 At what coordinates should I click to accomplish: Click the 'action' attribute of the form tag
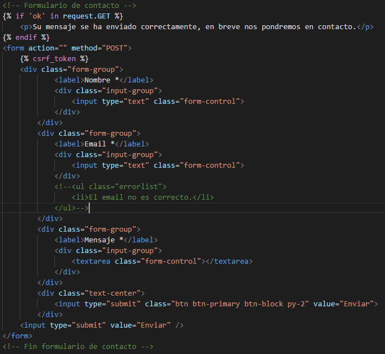[42, 48]
